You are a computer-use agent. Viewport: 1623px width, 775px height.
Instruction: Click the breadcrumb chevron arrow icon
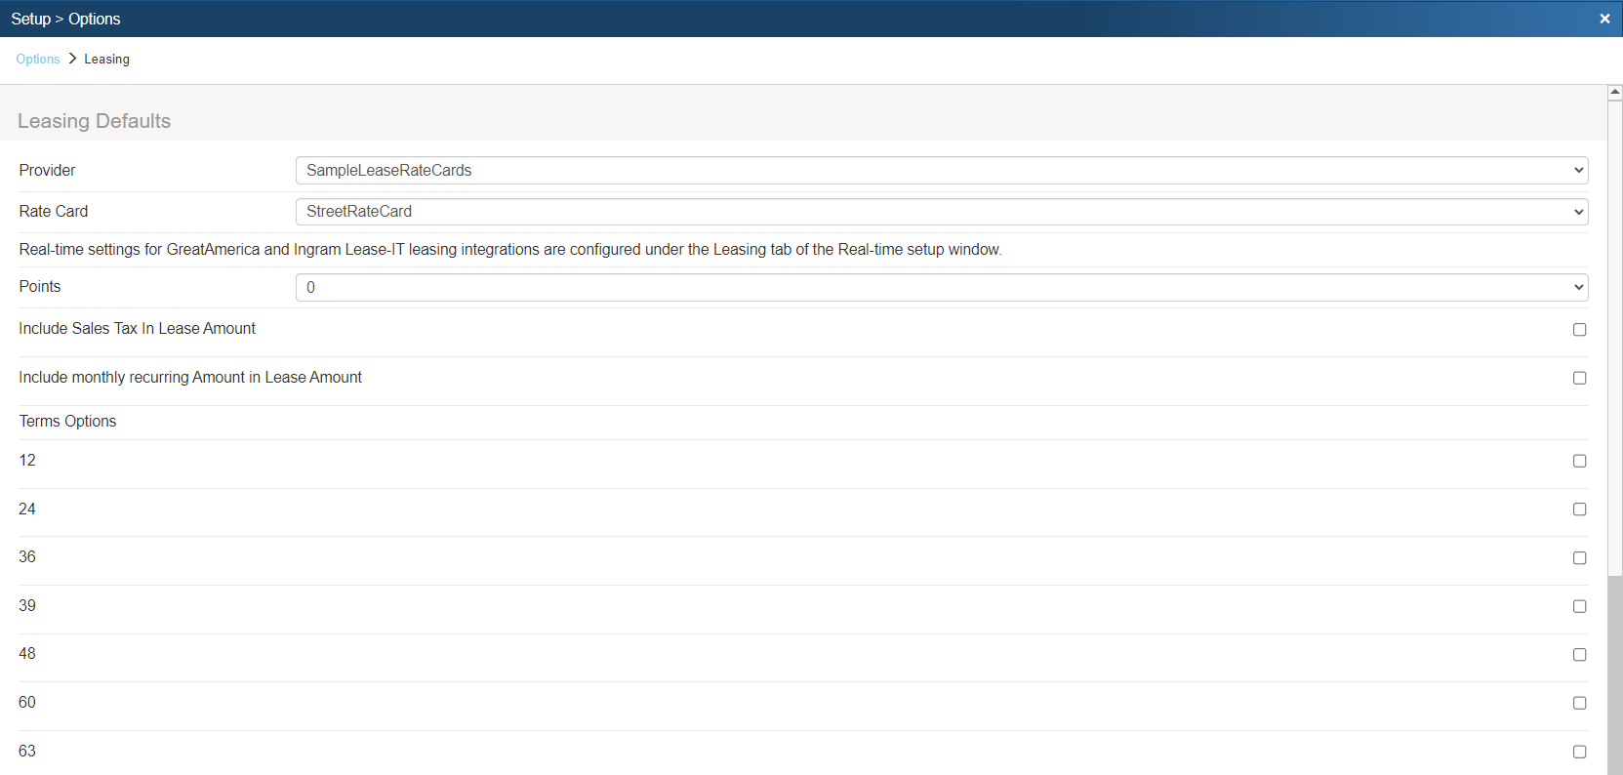coord(72,59)
